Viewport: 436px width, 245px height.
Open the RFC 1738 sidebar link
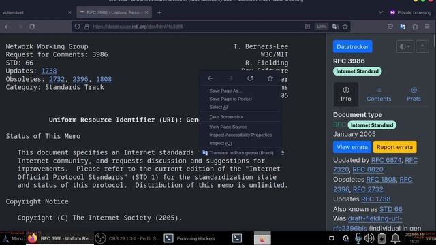[375, 199]
